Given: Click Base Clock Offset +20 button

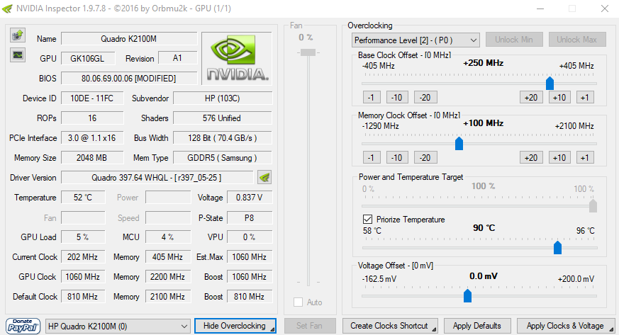Looking at the screenshot, I should (531, 97).
